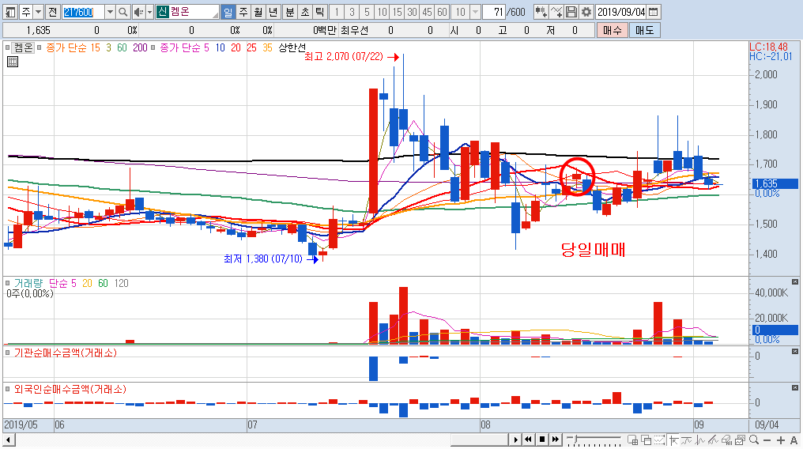Click the chart window capture icon
This screenshot has height=449, width=803.
[x=740, y=440]
